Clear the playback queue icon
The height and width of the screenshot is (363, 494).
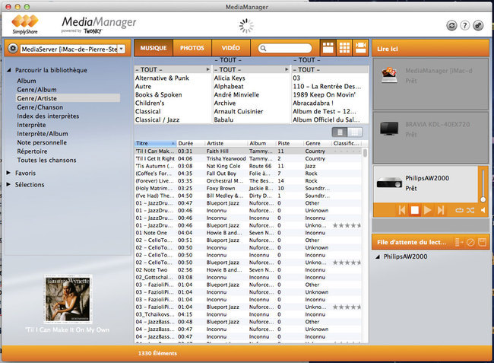[470, 242]
